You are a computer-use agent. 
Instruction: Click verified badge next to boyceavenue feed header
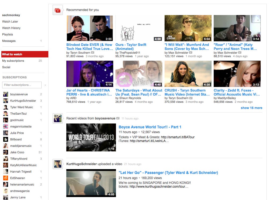[118, 118]
